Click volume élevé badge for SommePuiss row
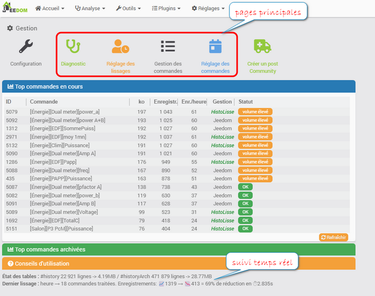 click(255, 128)
